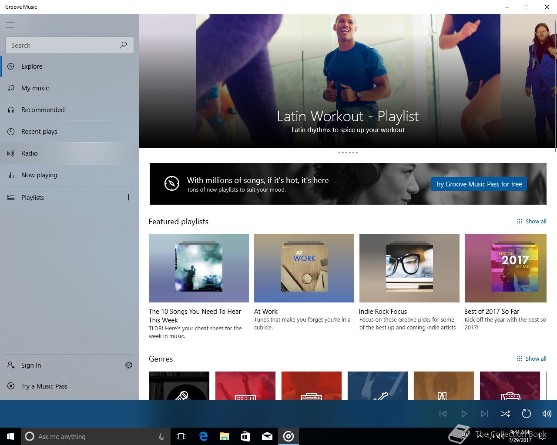The image size is (557, 445).
Task: Click Cortana Ask me anything box
Action: (96, 436)
